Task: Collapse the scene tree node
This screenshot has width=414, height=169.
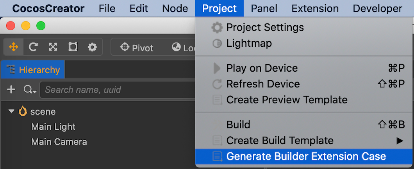Action: (11, 111)
